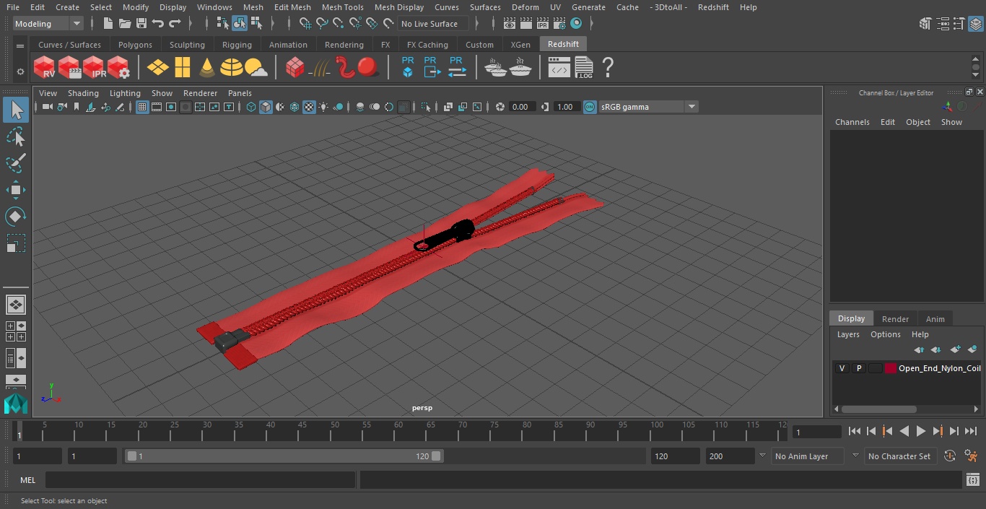
Task: Switch to the Rigging shelf tab
Action: click(237, 45)
